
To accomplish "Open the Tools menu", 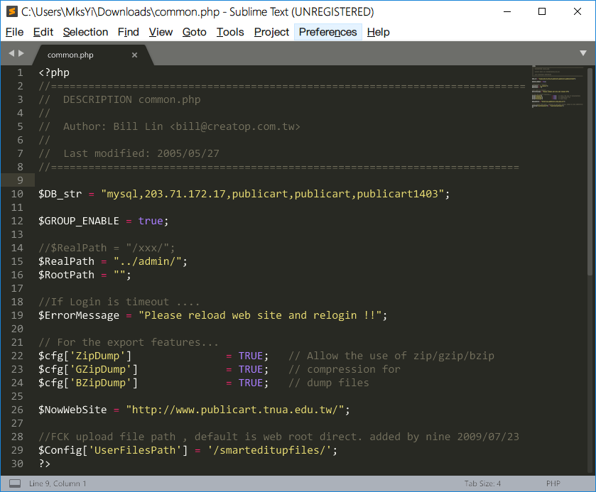I will tap(230, 32).
